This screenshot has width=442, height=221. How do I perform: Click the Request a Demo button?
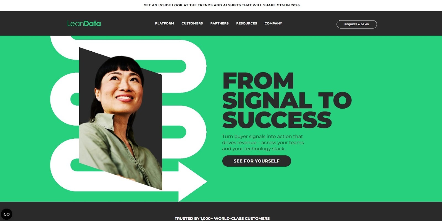(x=357, y=24)
